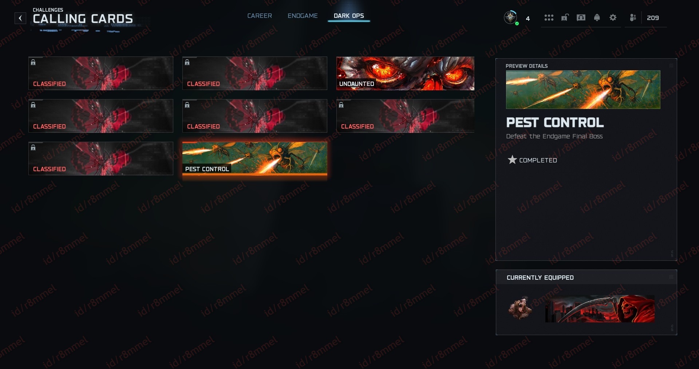This screenshot has height=369, width=699.
Task: Select the Undaunted calling card
Action: tap(405, 73)
